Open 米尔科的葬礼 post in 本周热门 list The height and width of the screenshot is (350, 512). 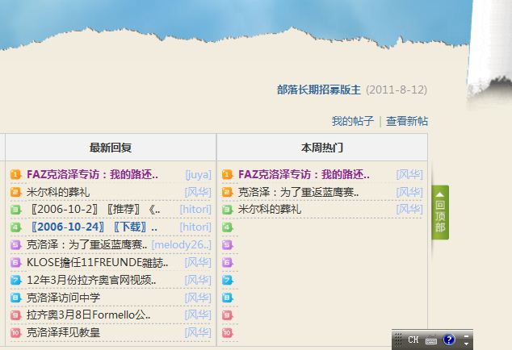(270, 210)
